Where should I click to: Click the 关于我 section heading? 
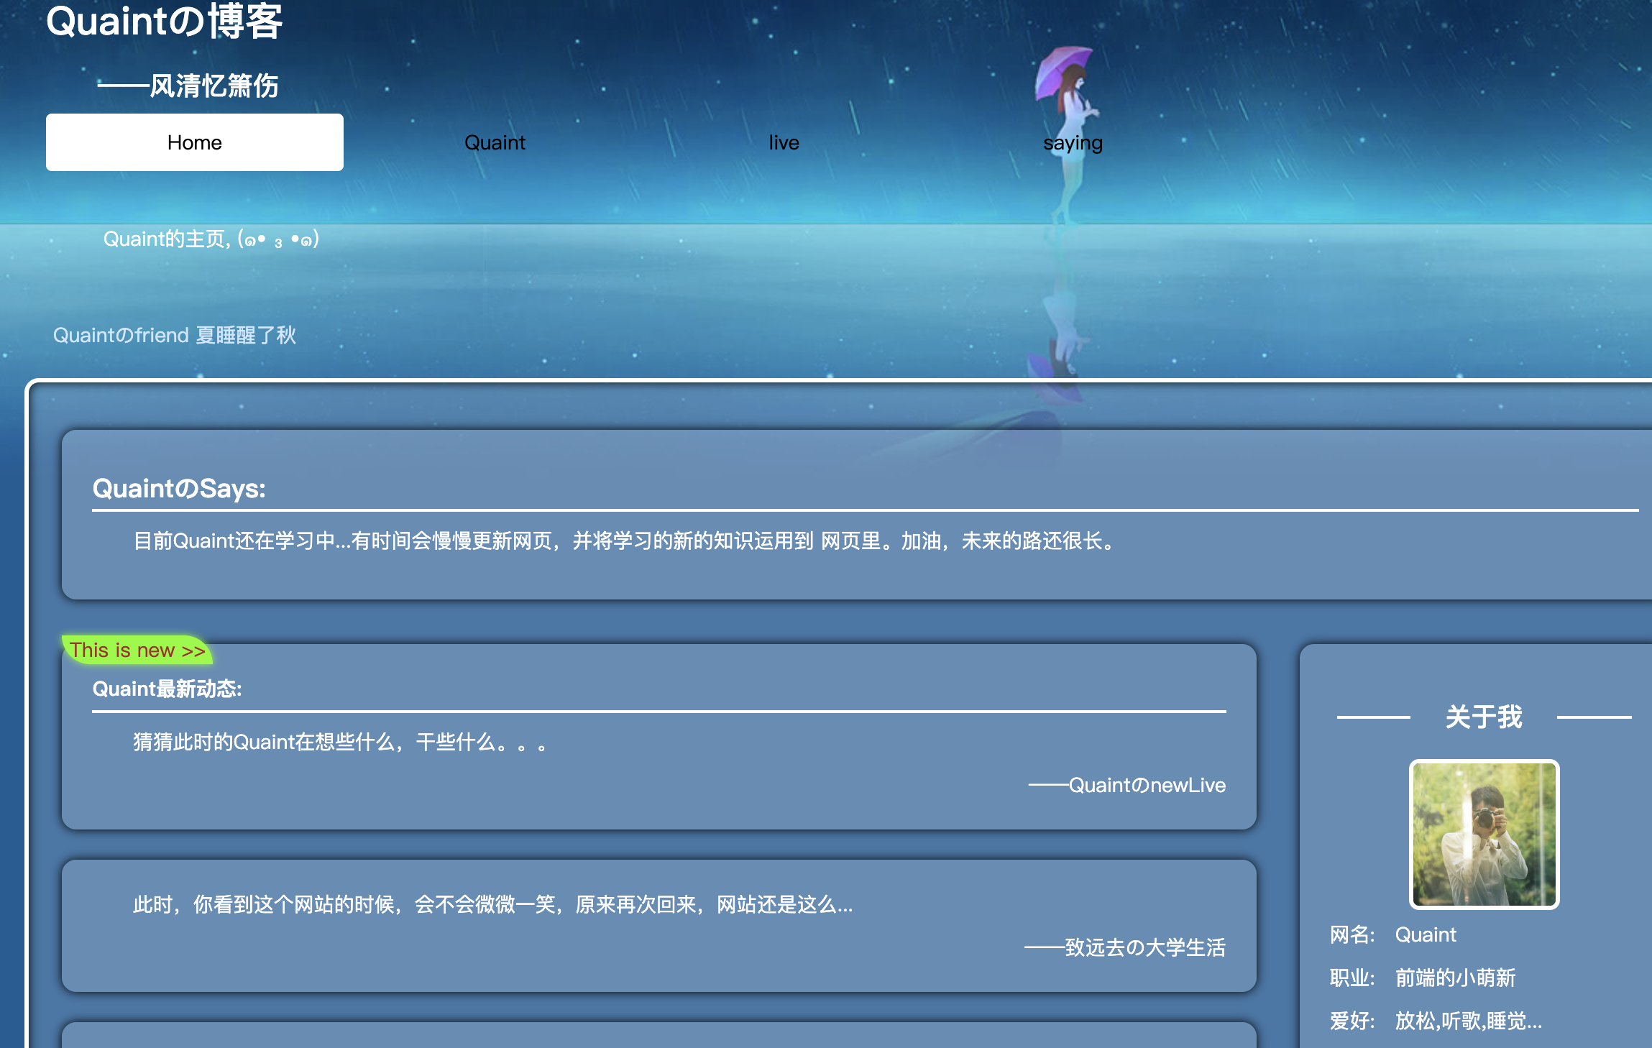(1484, 717)
